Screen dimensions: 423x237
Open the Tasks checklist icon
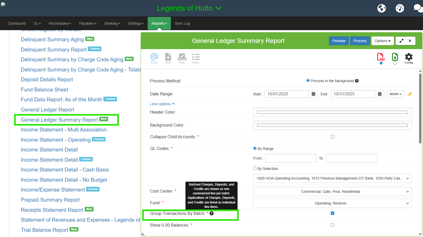(x=196, y=58)
